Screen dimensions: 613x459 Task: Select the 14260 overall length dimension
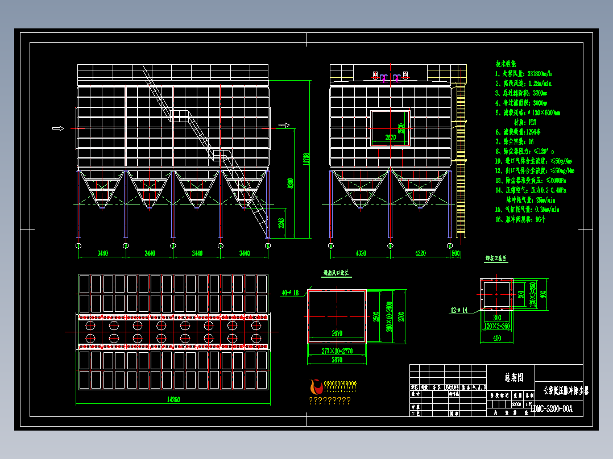pos(173,399)
